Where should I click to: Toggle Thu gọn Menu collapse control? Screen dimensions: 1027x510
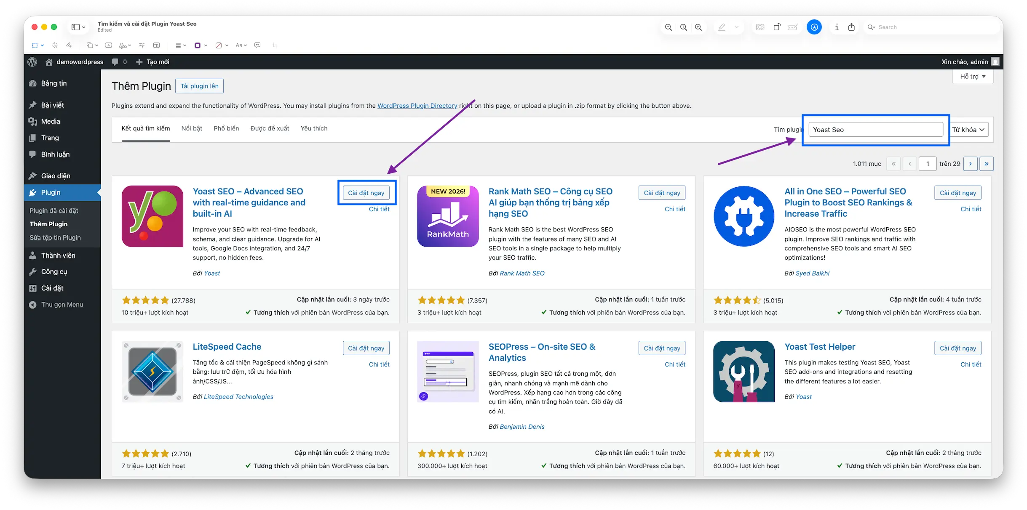click(x=62, y=305)
